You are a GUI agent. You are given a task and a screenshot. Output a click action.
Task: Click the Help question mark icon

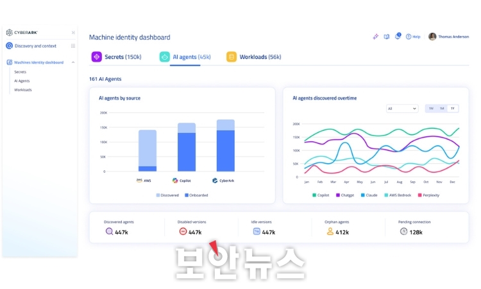coord(409,37)
